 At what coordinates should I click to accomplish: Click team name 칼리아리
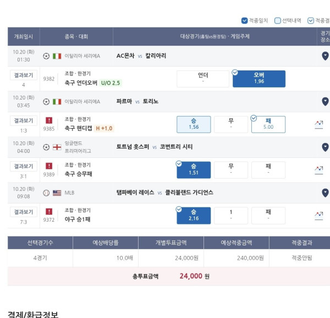click(156, 56)
